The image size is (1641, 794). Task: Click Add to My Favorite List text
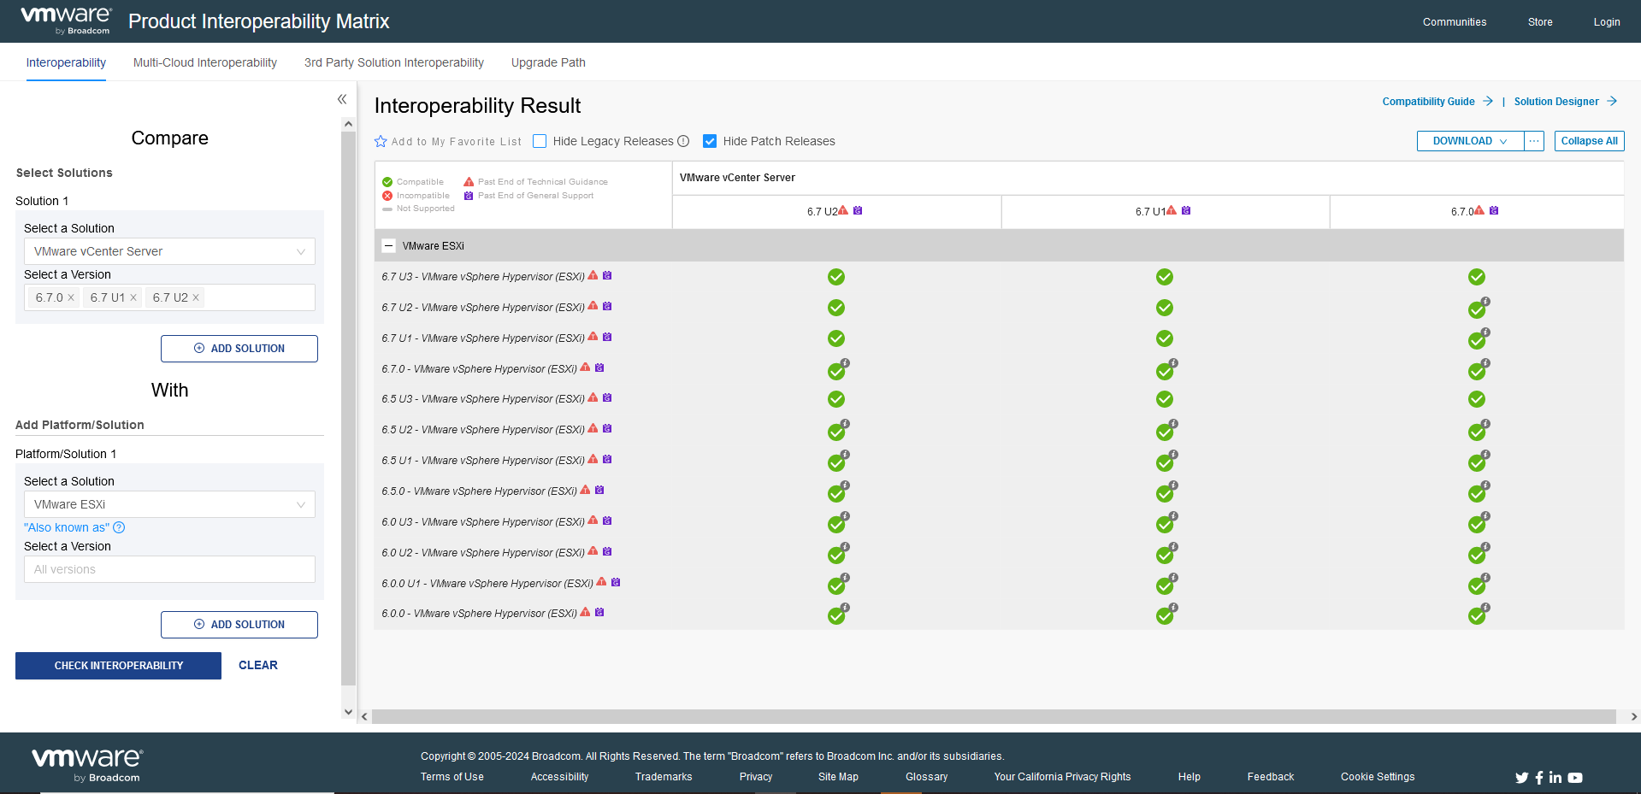[457, 142]
